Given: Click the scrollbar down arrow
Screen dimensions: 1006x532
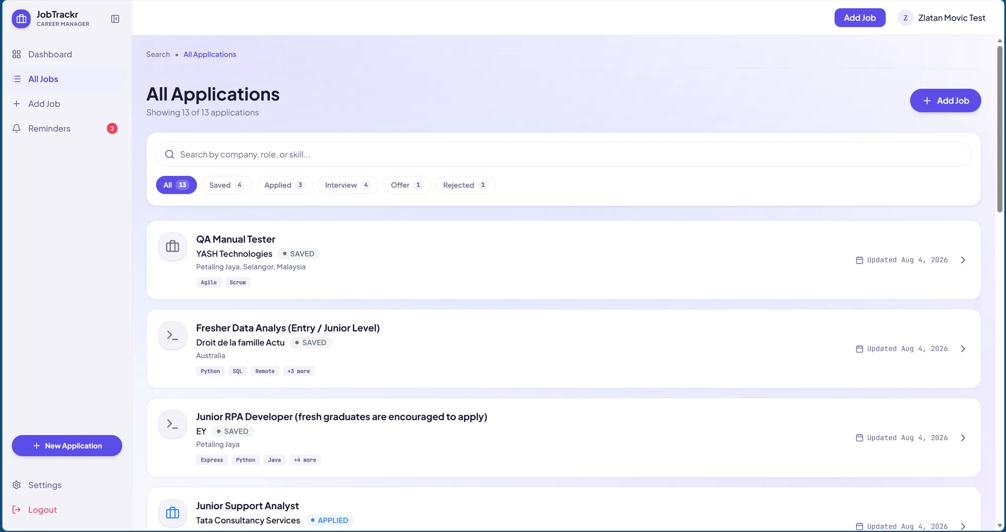Looking at the screenshot, I should point(999,526).
